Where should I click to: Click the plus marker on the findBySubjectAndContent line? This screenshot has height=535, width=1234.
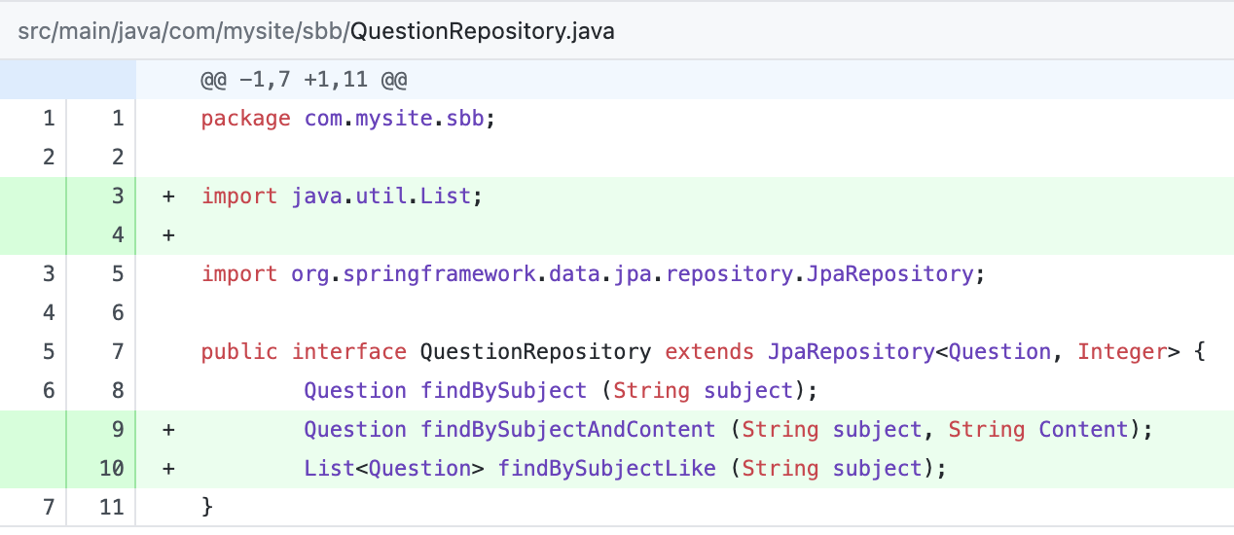tap(168, 430)
